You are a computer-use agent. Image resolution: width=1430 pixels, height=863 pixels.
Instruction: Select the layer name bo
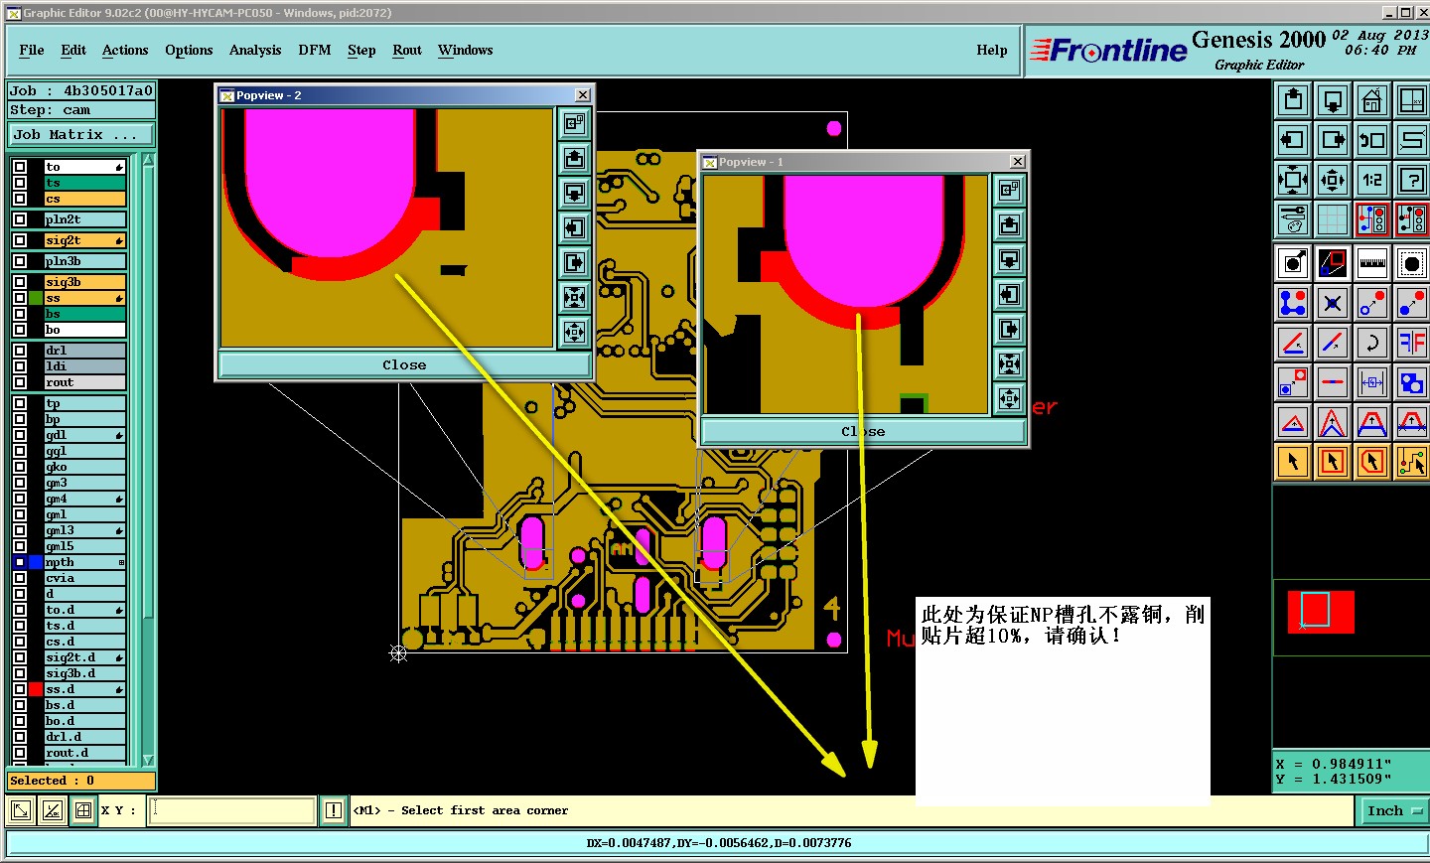click(x=85, y=330)
